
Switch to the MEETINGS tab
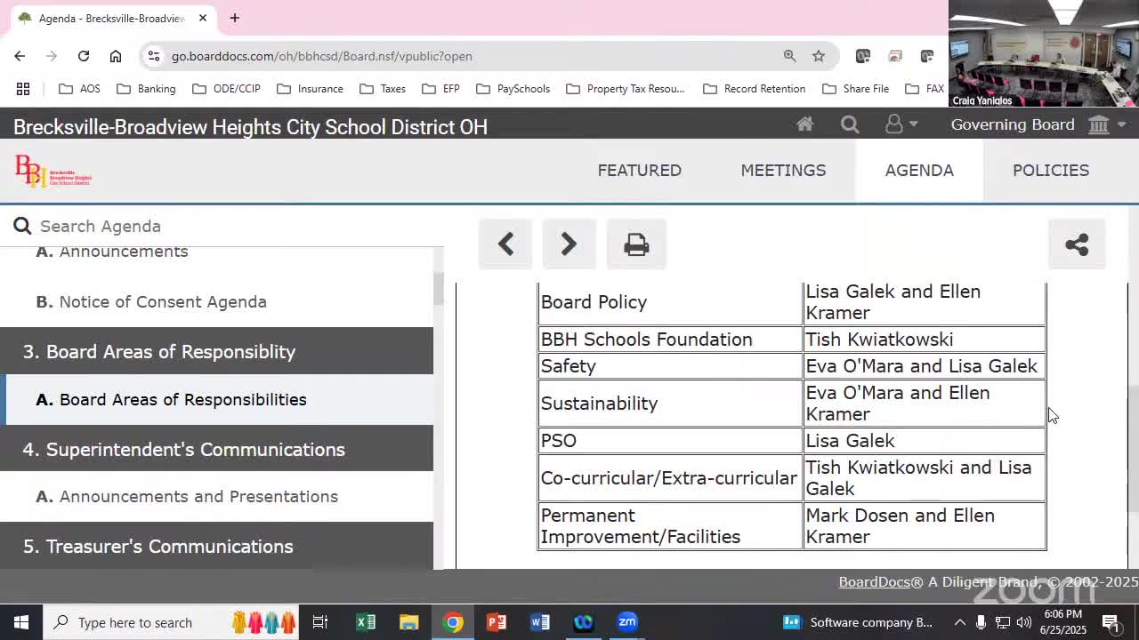pyautogui.click(x=783, y=170)
